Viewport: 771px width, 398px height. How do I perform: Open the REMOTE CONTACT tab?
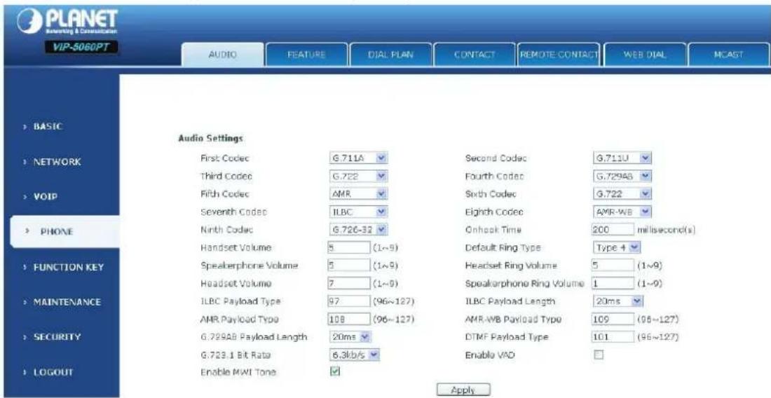coord(559,54)
